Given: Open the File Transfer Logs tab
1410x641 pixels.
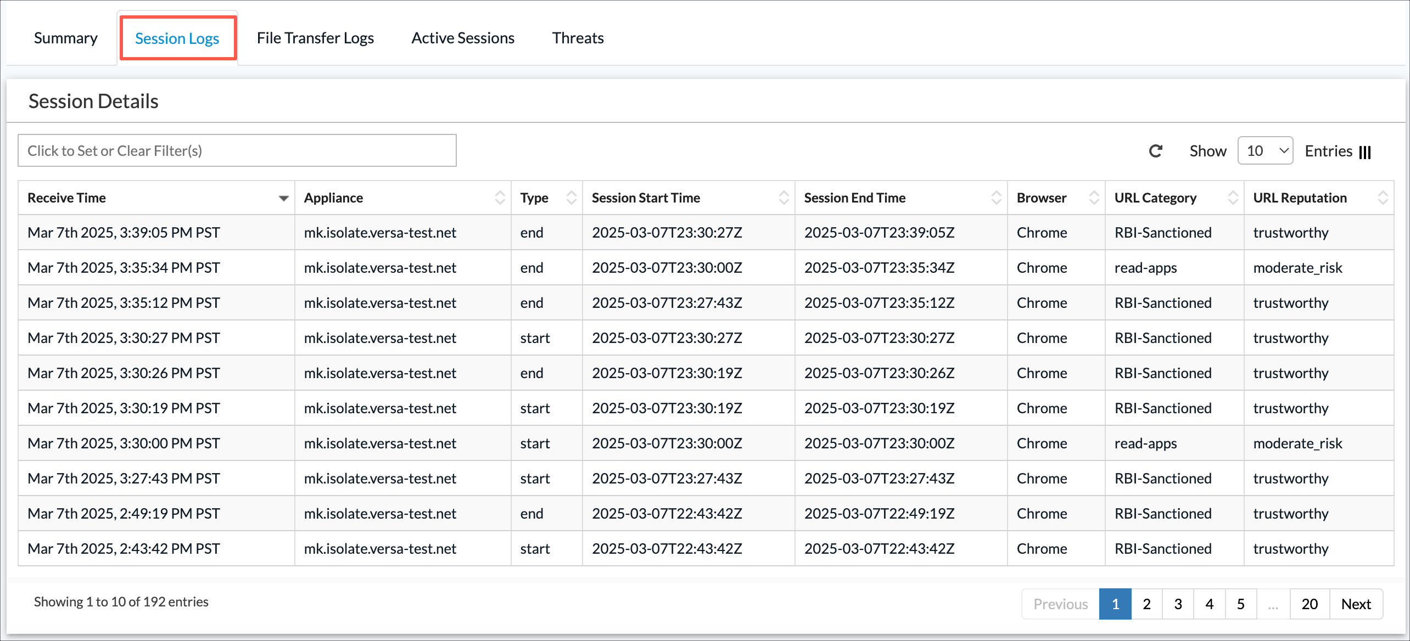Looking at the screenshot, I should click(315, 38).
